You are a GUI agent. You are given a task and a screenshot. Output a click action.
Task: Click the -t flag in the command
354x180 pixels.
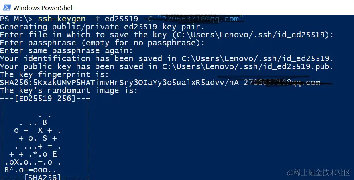tap(95, 19)
